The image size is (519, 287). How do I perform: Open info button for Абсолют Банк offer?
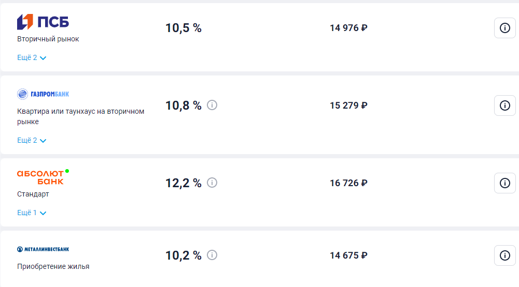[x=505, y=183]
